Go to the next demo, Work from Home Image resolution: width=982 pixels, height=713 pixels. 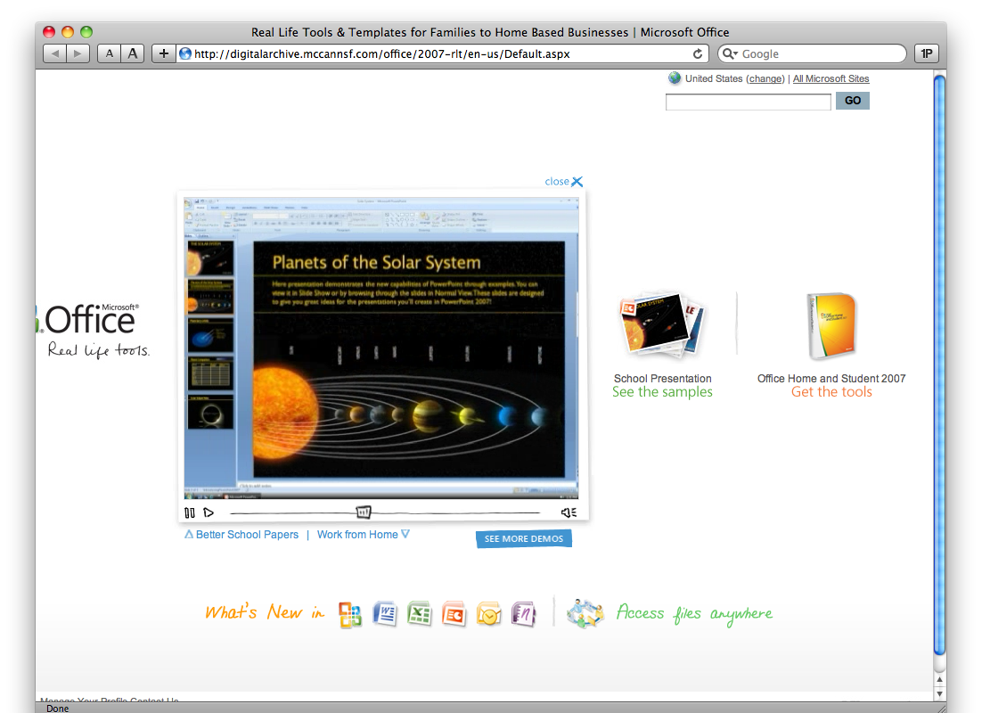point(364,535)
